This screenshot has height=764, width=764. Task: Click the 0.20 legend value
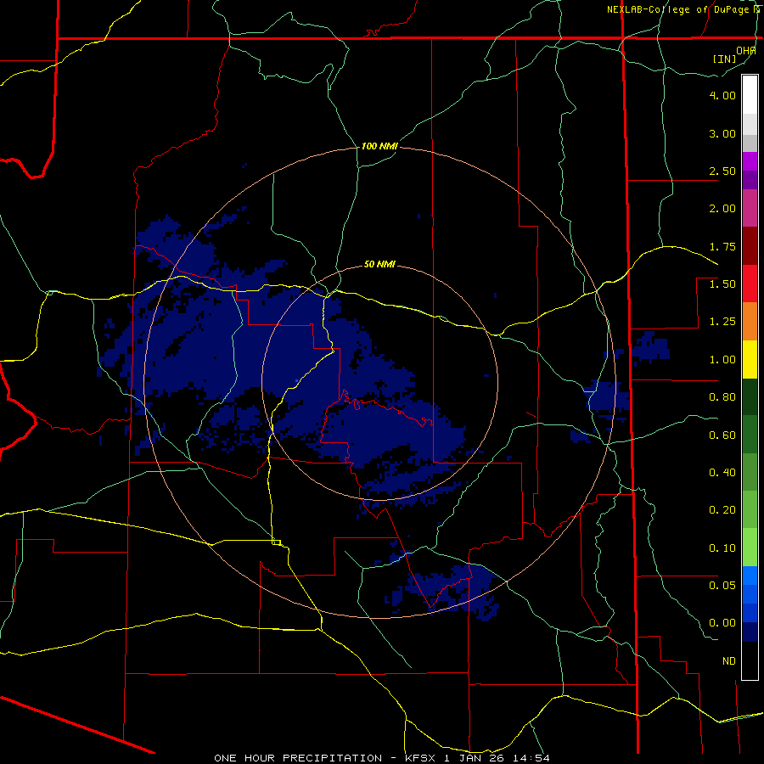(722, 510)
